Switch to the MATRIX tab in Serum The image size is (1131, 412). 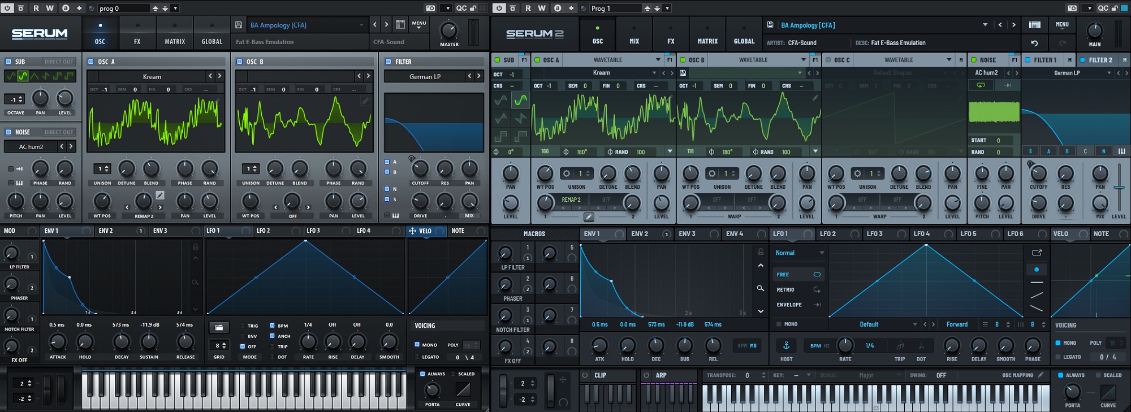[175, 33]
